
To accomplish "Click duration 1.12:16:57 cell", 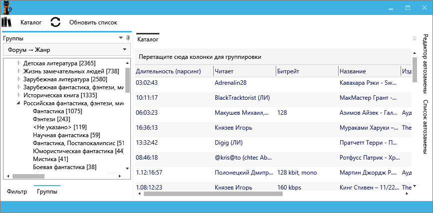I will coord(149,173).
